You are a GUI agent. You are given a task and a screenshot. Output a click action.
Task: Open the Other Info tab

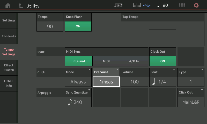pos(9,83)
